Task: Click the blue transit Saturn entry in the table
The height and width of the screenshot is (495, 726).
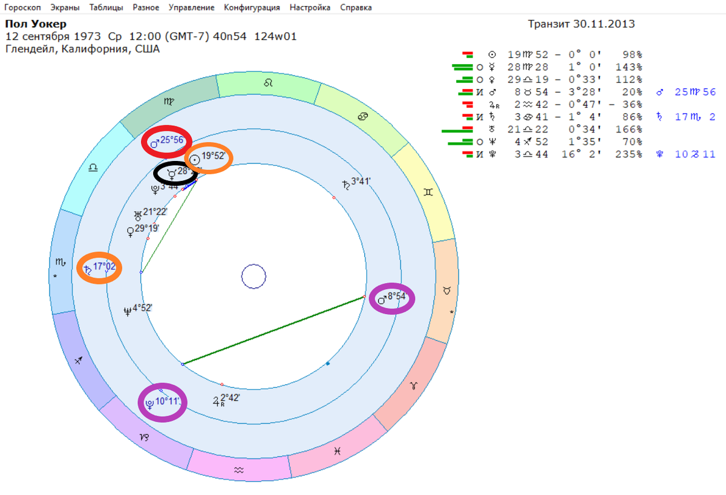Action: [x=687, y=117]
